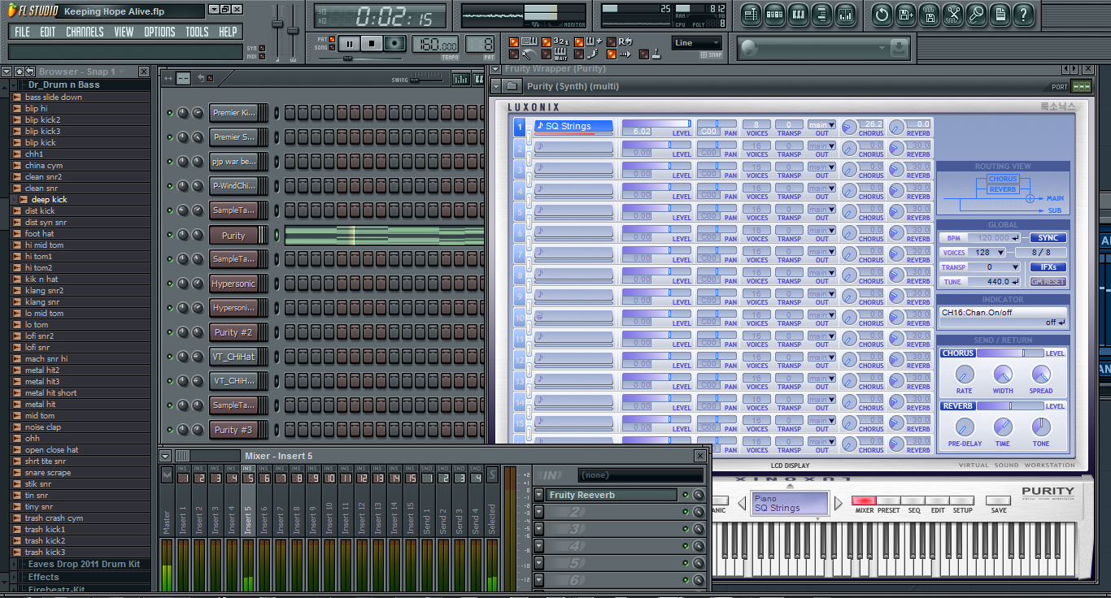Open the step sequencer window icon
The width and height of the screenshot is (1111, 598).
coord(774,15)
